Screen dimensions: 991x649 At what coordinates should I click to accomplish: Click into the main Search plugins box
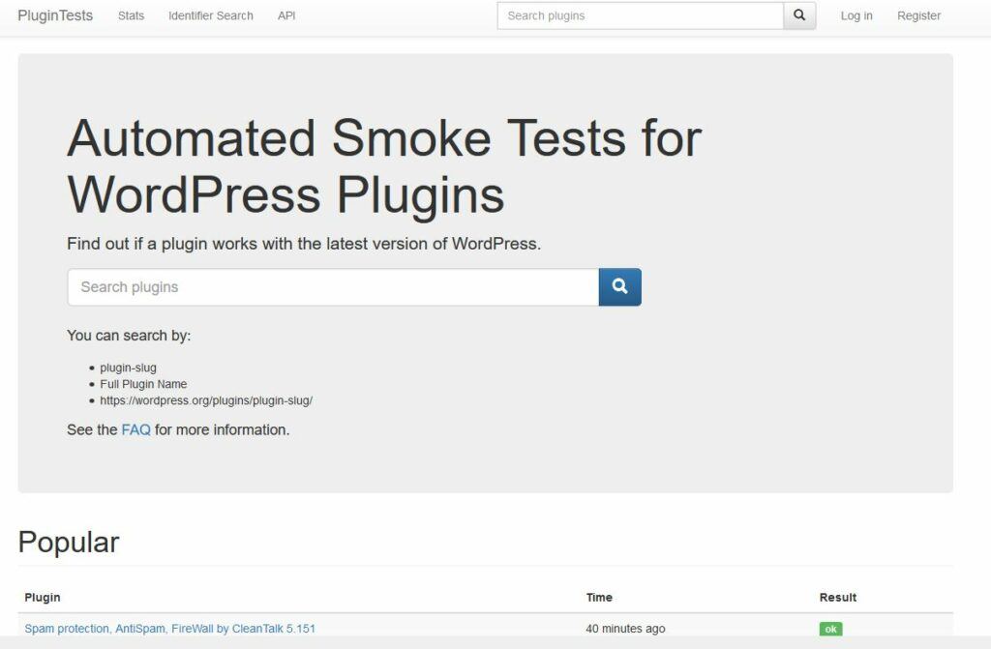(x=333, y=286)
